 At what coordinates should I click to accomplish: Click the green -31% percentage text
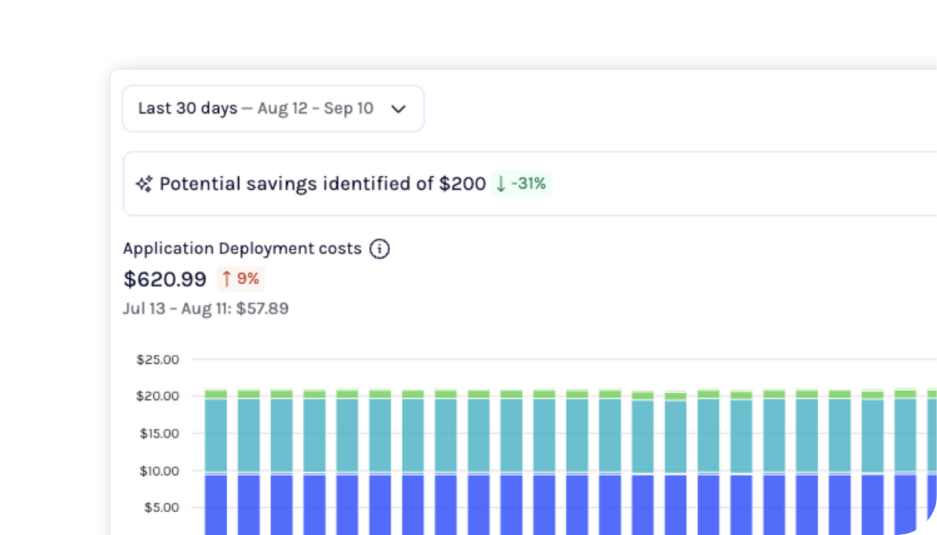coord(529,183)
